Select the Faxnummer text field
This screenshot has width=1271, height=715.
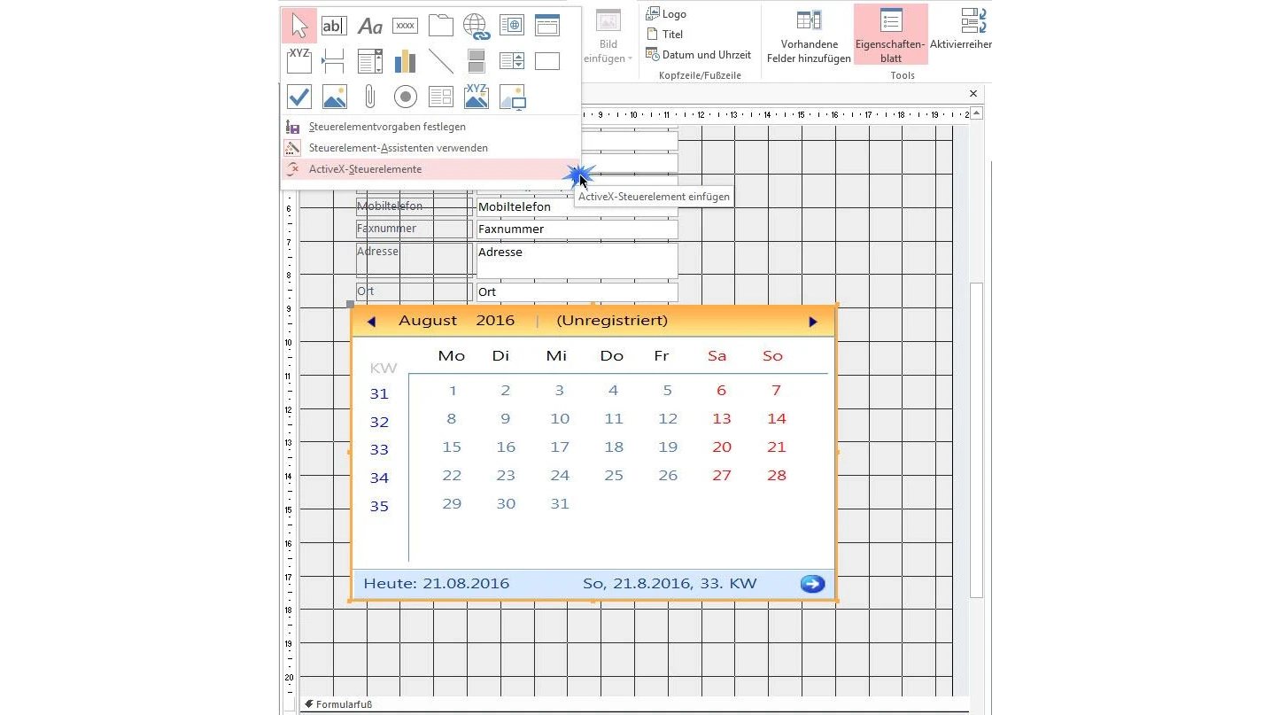pyautogui.click(x=577, y=229)
